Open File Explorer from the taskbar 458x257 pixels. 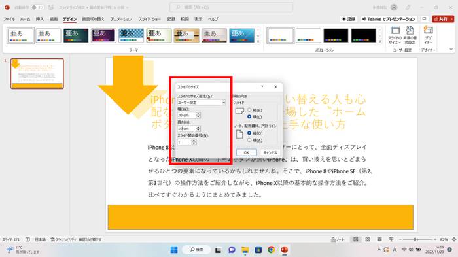pos(245,250)
